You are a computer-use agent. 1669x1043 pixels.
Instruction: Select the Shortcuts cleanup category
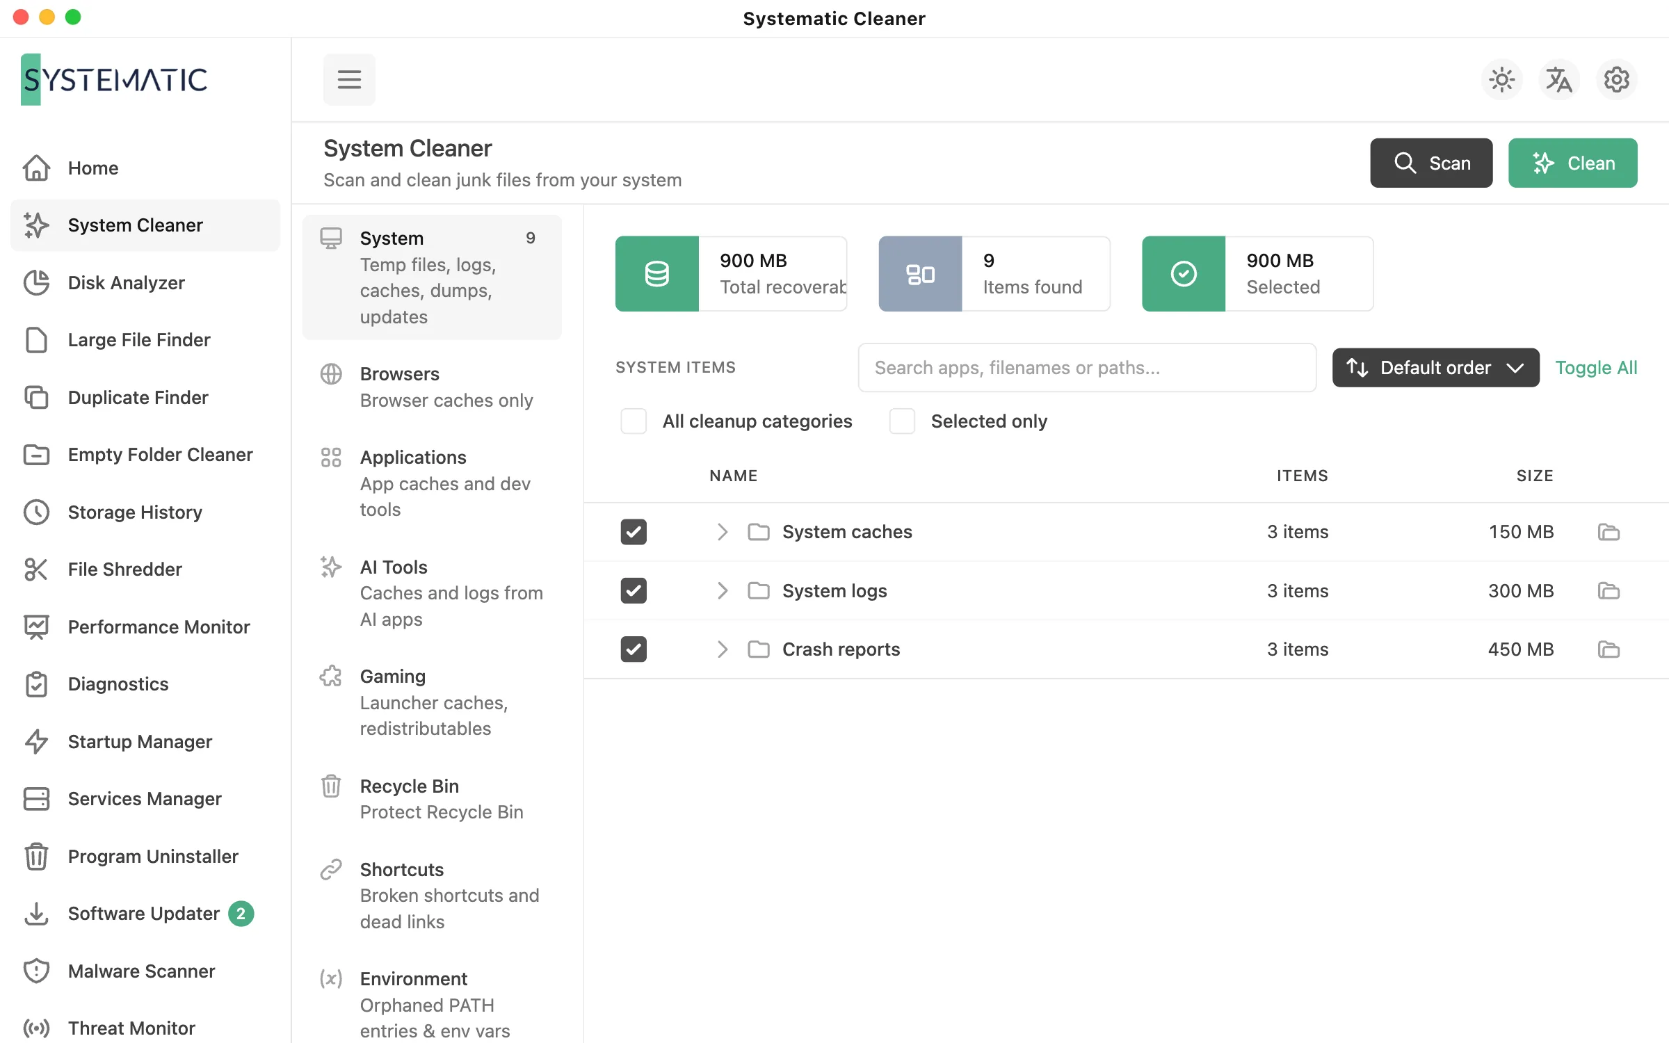coord(432,896)
